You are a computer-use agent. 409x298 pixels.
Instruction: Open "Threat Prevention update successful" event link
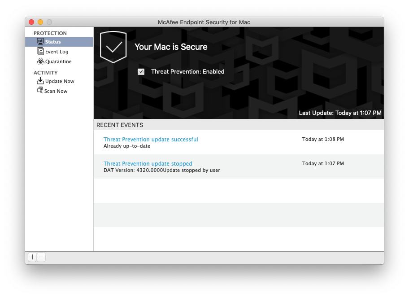tap(151, 140)
